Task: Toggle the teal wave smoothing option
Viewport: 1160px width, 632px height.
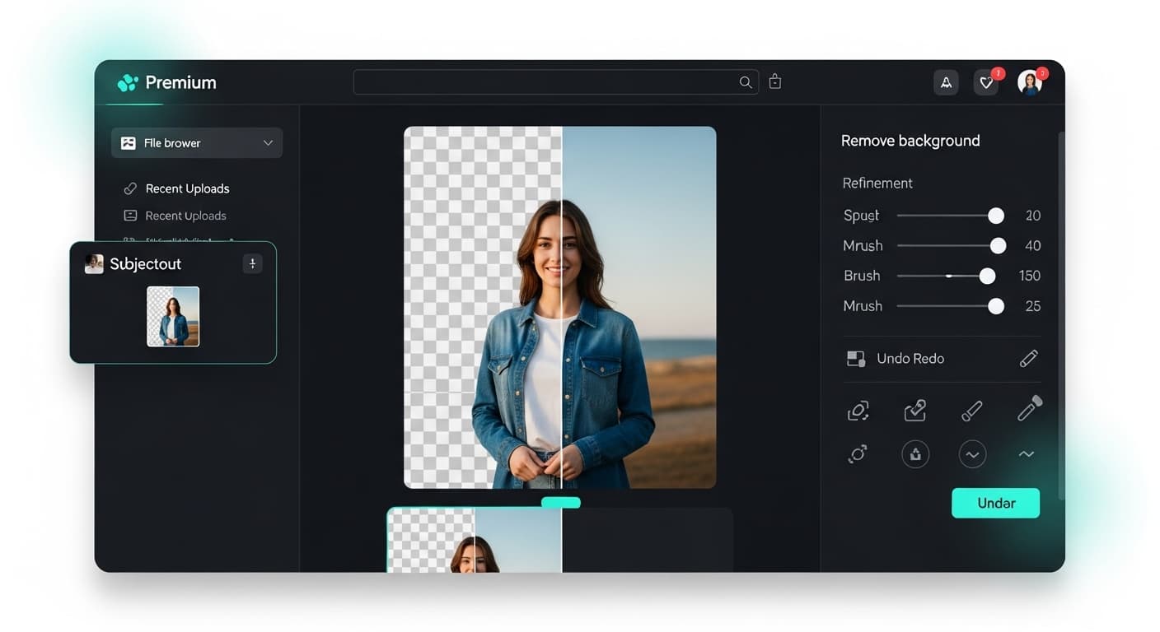Action: click(1026, 453)
